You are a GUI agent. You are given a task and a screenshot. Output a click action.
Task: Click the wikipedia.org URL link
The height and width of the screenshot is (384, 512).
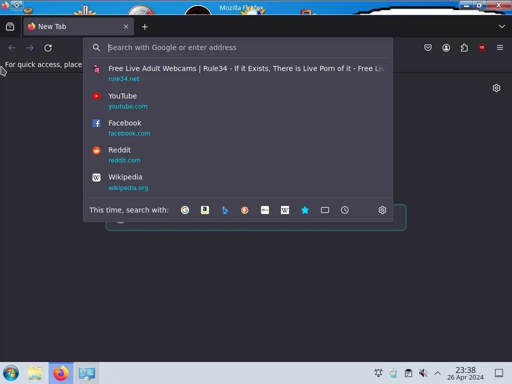click(128, 188)
